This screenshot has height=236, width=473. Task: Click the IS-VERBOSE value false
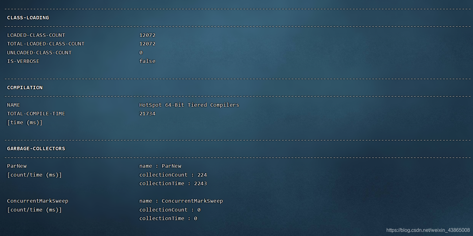tap(147, 61)
